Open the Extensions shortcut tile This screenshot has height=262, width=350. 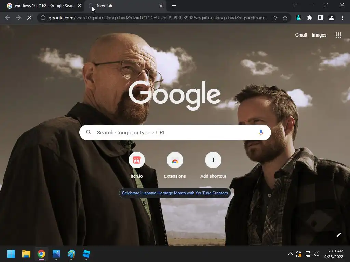pyautogui.click(x=175, y=160)
